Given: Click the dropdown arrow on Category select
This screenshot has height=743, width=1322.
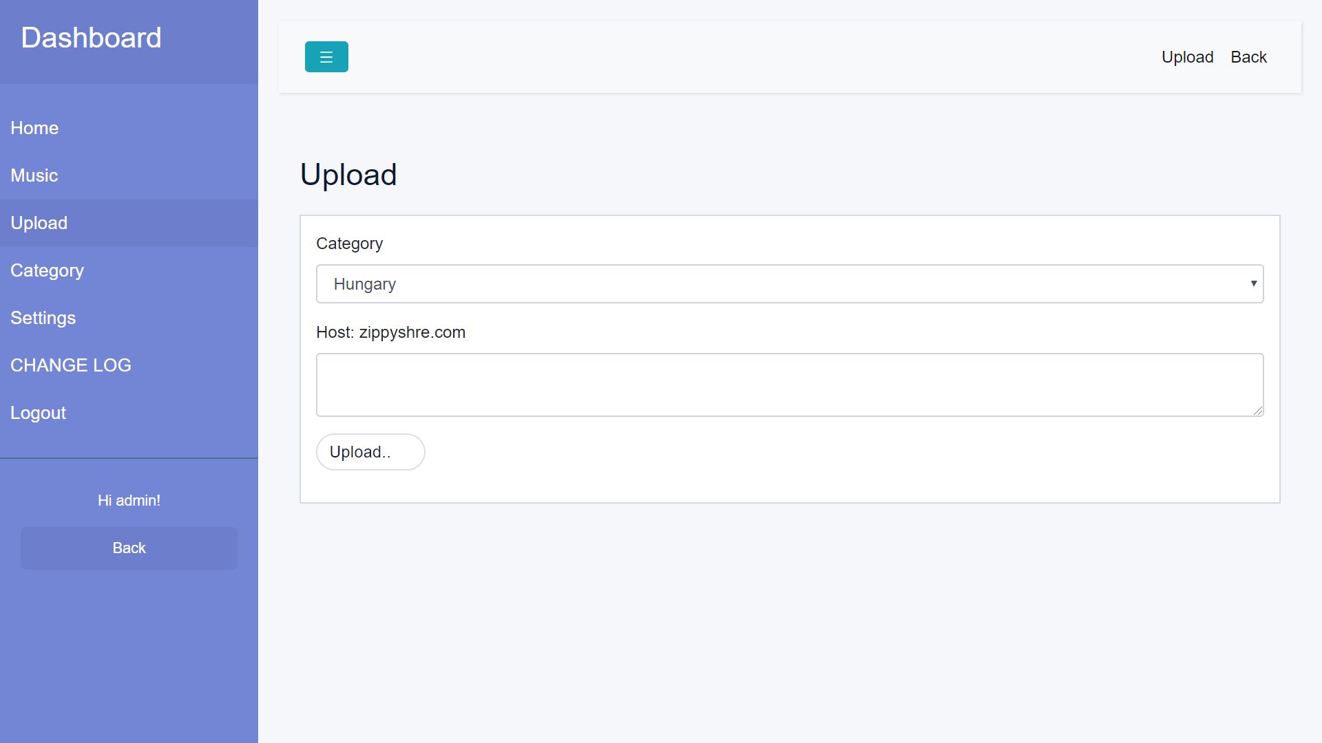Looking at the screenshot, I should click(1253, 283).
